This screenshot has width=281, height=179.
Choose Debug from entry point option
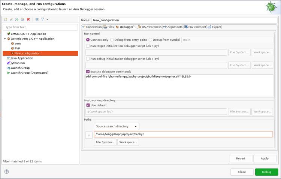[x=112, y=40]
